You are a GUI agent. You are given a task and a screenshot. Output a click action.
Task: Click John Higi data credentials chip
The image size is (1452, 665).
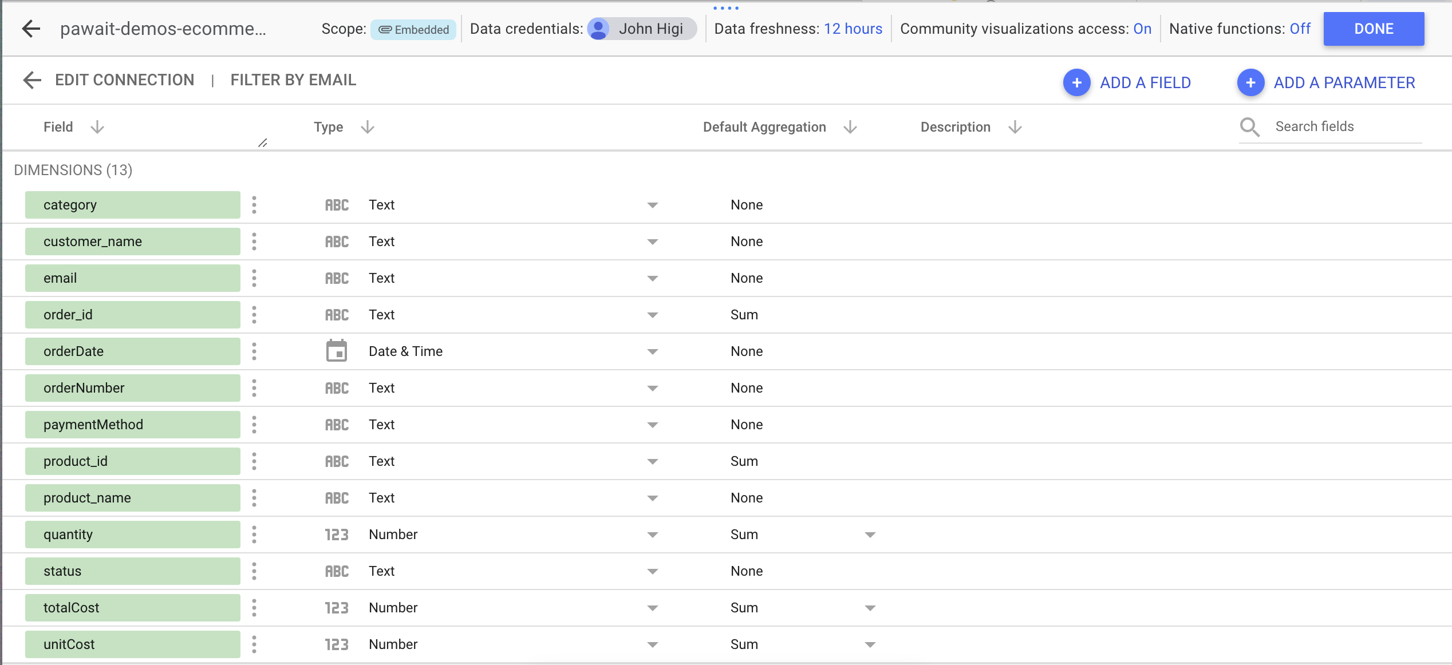(x=641, y=29)
